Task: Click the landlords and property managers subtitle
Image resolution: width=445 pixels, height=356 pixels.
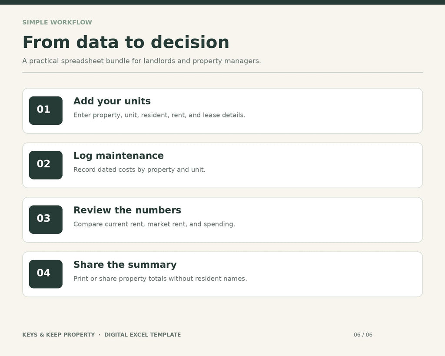Action: click(142, 61)
